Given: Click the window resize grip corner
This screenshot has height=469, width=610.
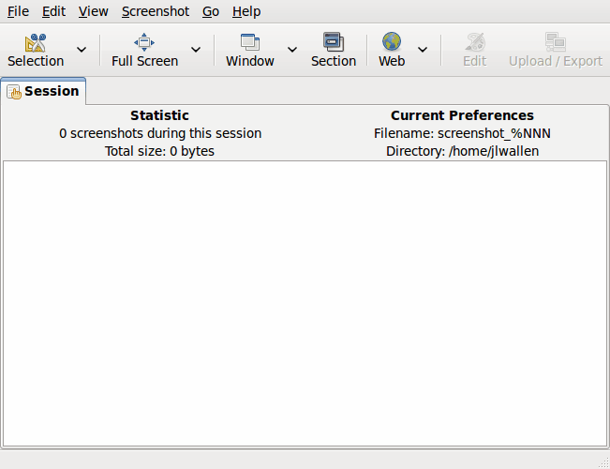Looking at the screenshot, I should click(603, 461).
